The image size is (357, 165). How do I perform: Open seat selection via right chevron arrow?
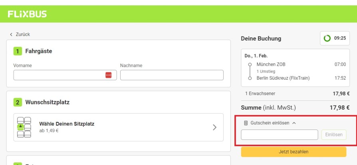coord(214,128)
